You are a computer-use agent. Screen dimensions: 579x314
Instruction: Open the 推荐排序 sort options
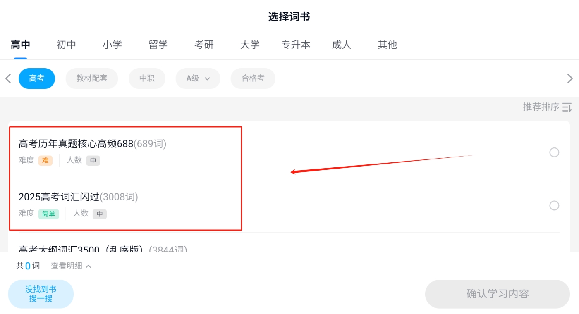(541, 107)
